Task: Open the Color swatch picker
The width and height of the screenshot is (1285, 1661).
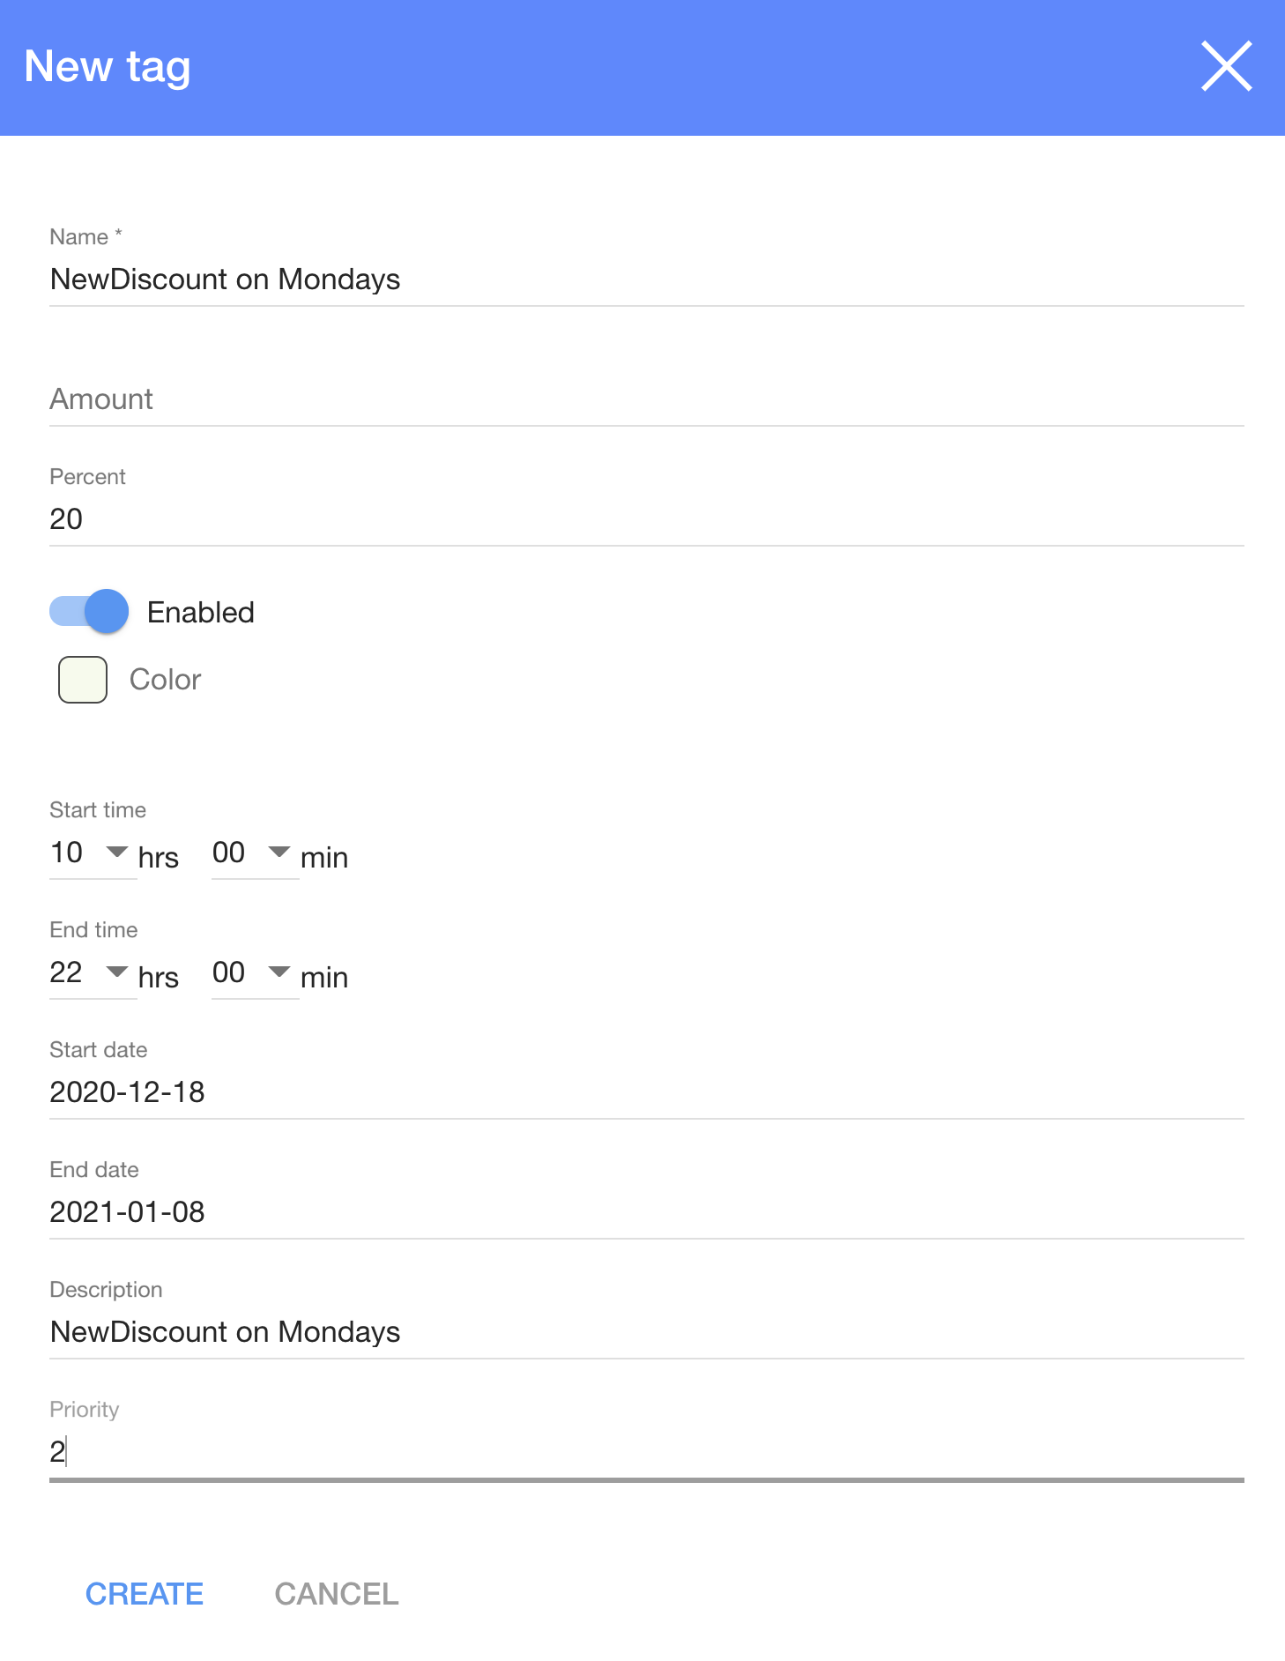Action: click(83, 680)
